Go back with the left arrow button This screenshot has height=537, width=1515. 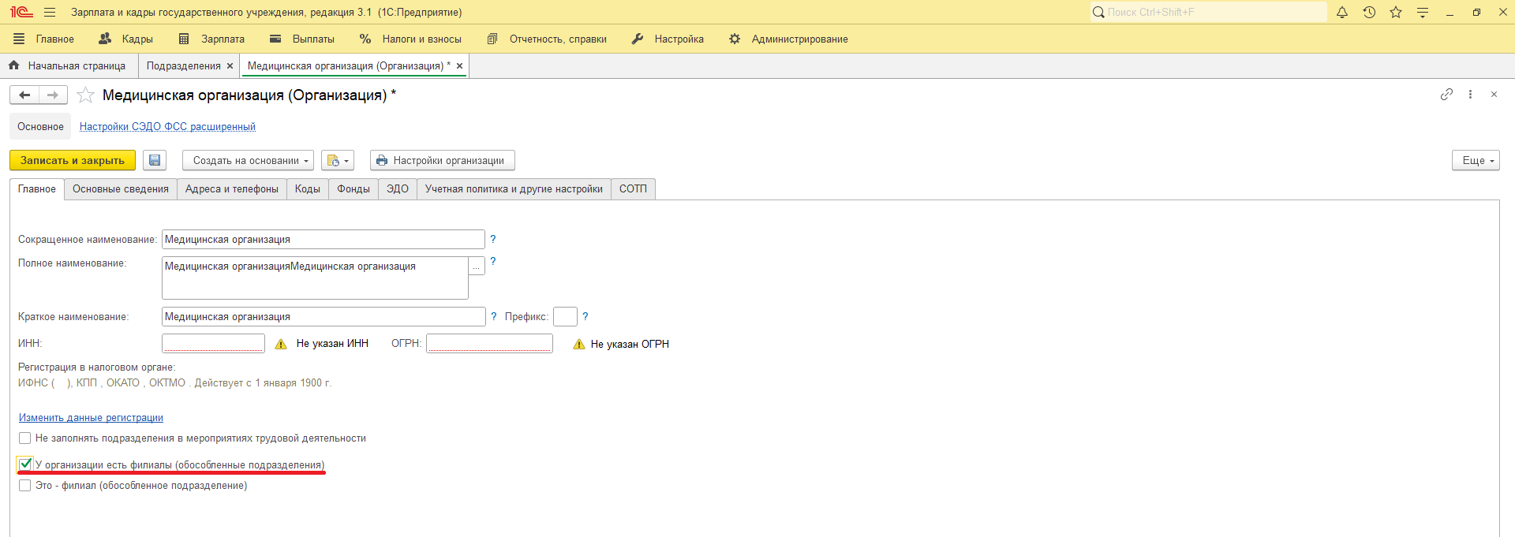(x=24, y=95)
